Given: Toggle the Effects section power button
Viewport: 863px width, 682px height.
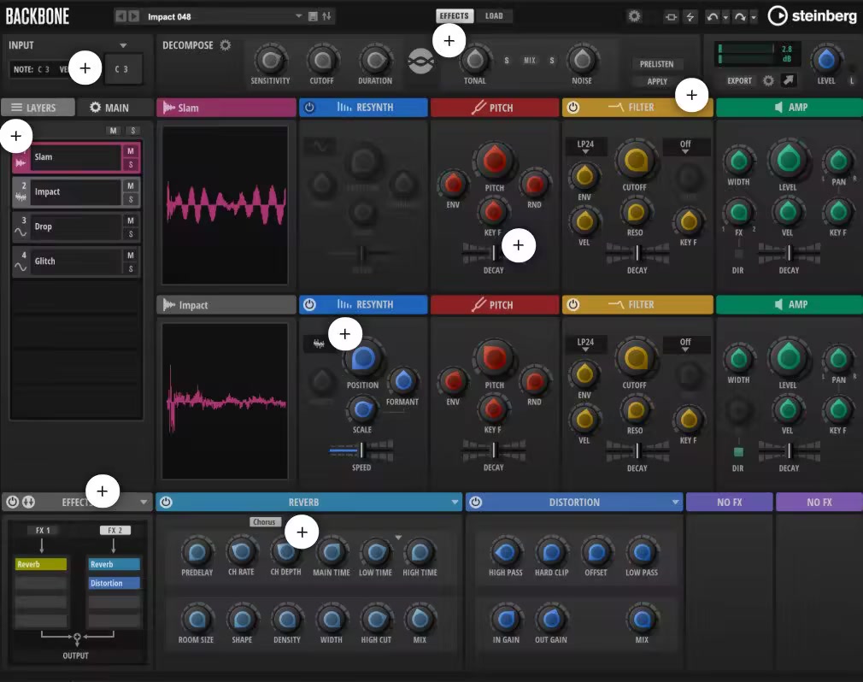Looking at the screenshot, I should point(12,502).
